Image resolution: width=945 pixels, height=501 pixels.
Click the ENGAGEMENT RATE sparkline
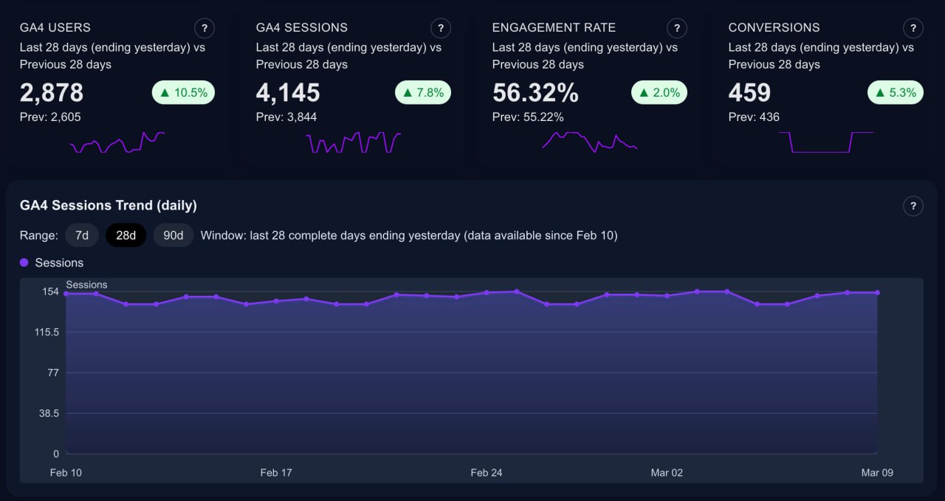(591, 140)
